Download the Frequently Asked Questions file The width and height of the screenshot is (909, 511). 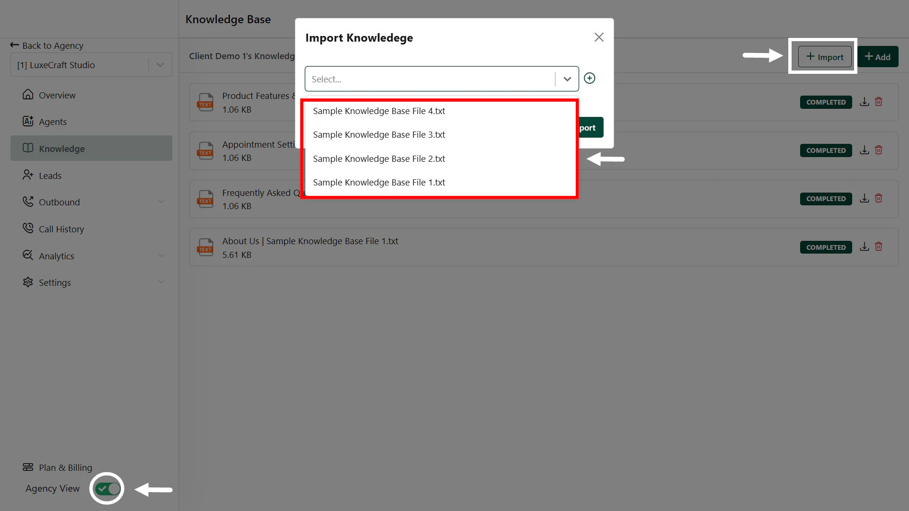pos(864,198)
